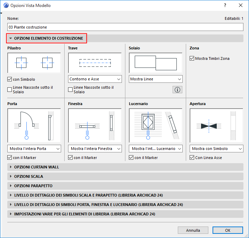This screenshot has width=249, height=238.
Task: Click the OK button
Action: click(228, 230)
